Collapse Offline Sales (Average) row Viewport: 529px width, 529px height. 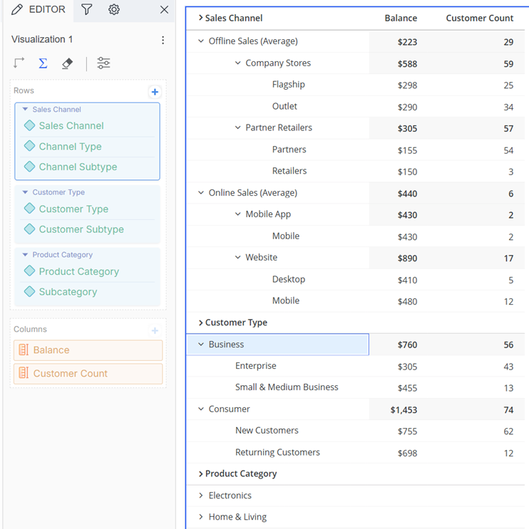point(201,41)
